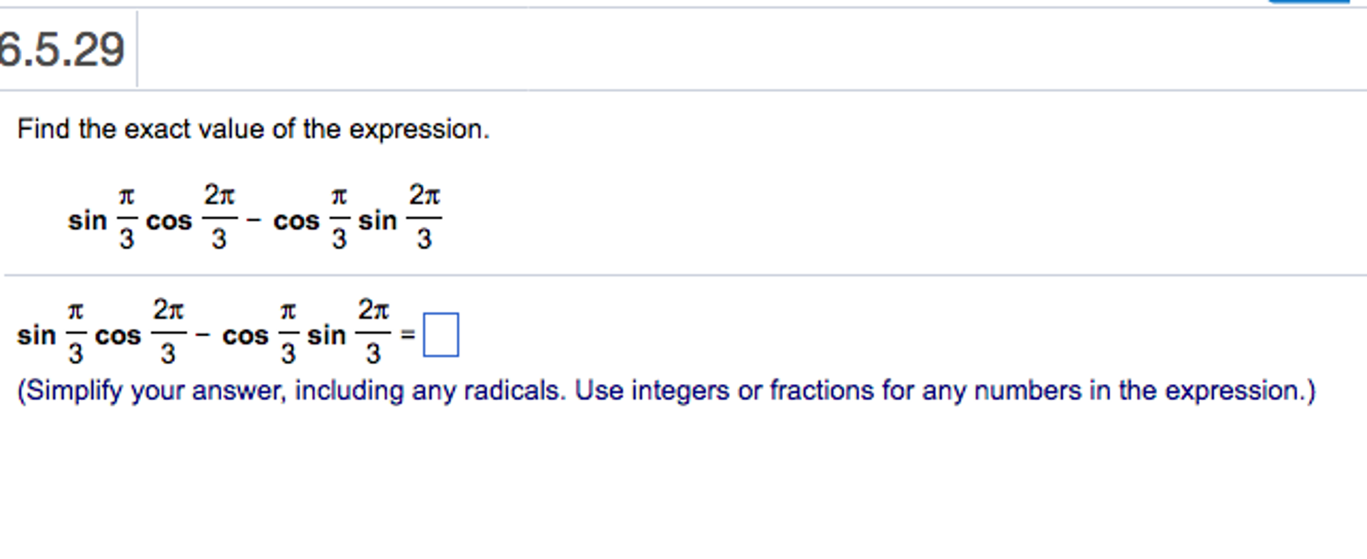Click the second "cos" in the upper expression
The height and width of the screenshot is (559, 1367).
296,220
